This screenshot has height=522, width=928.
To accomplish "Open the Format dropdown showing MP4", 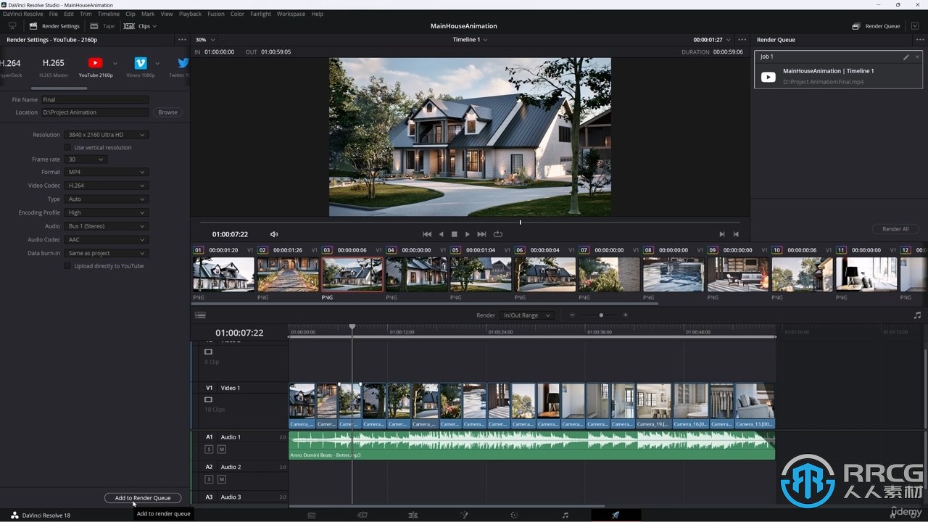I will click(107, 173).
